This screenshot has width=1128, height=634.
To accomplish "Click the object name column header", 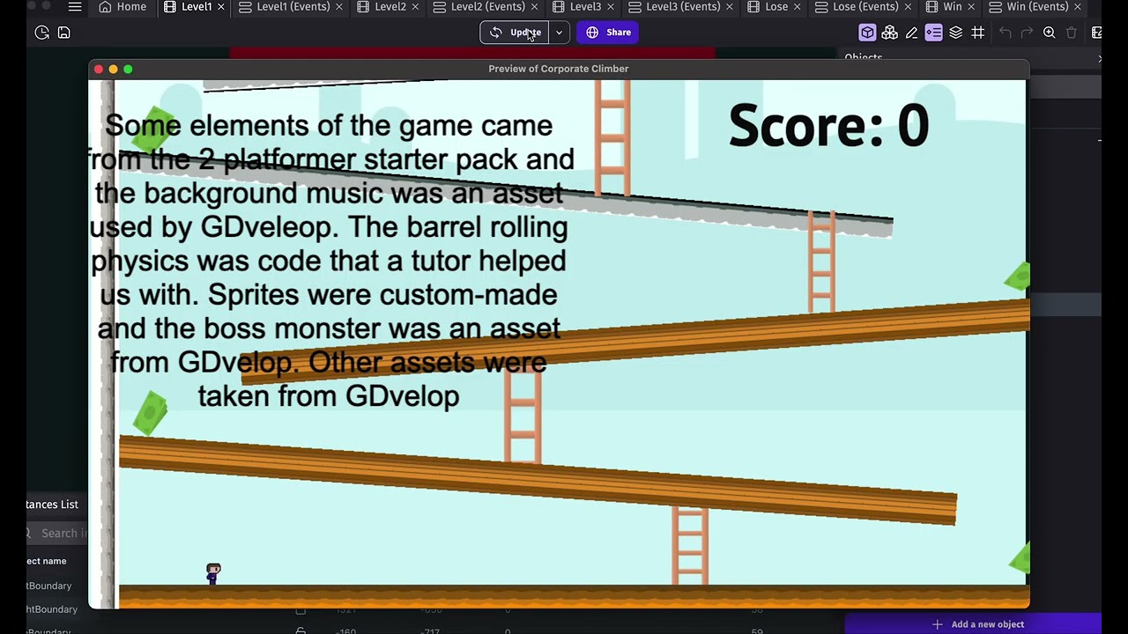I will (47, 561).
